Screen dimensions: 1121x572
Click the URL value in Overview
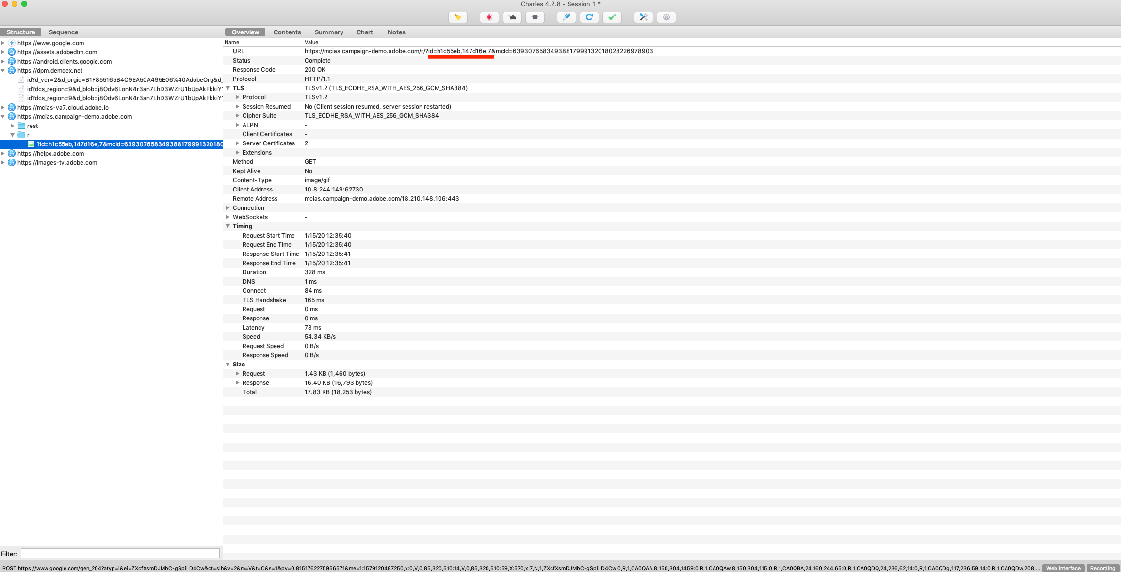(x=479, y=51)
